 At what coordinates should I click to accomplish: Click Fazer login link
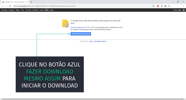(177, 10)
